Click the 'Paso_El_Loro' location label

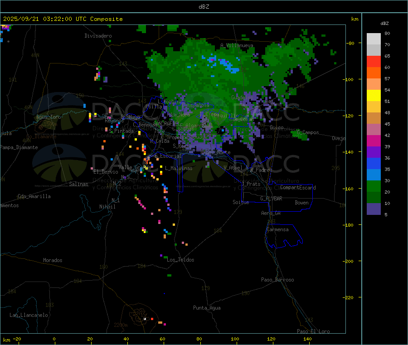pos(313,331)
